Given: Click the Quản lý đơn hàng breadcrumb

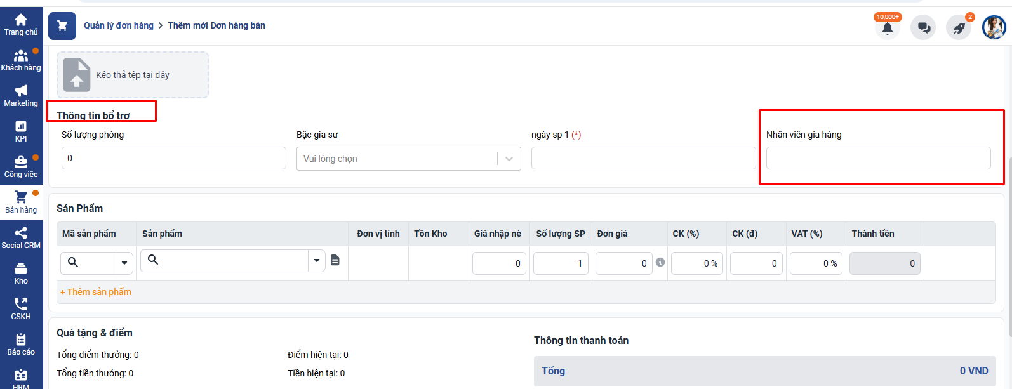Looking at the screenshot, I should coord(119,25).
